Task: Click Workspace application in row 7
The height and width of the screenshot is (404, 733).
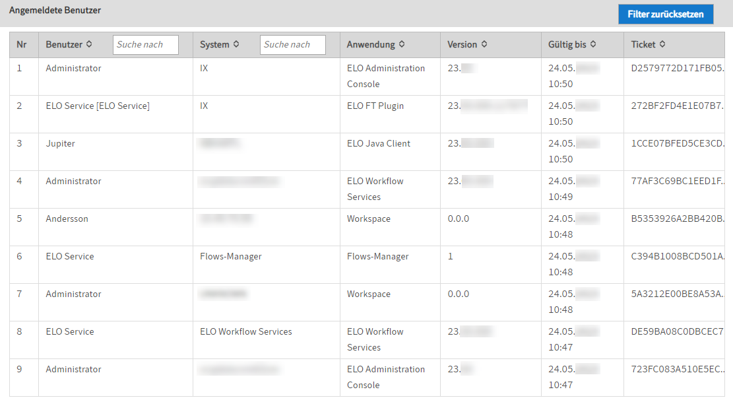Action: pos(368,294)
